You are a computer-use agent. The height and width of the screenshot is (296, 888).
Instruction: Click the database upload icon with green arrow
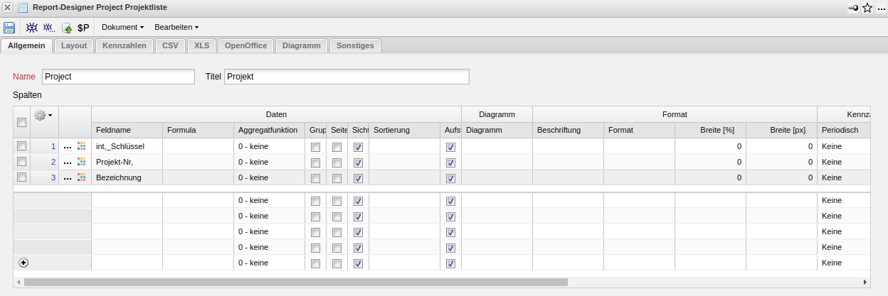click(x=67, y=28)
